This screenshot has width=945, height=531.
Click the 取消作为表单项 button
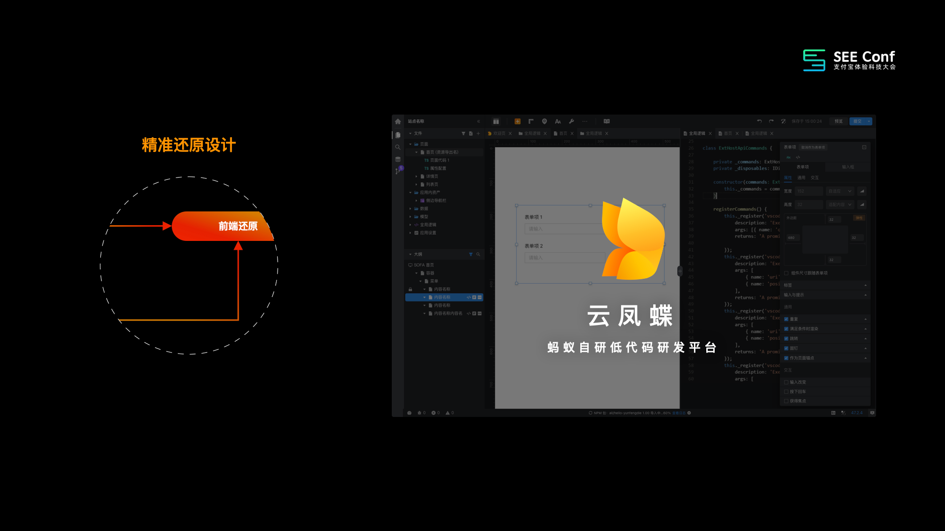click(x=813, y=147)
